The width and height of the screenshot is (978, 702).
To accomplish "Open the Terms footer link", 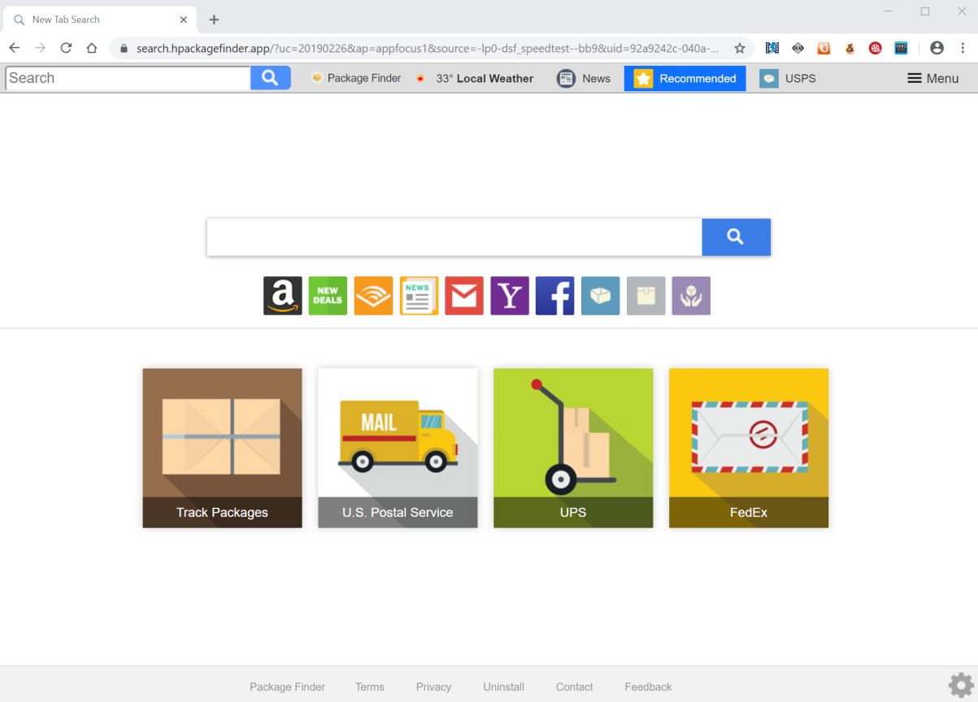I will coord(370,687).
